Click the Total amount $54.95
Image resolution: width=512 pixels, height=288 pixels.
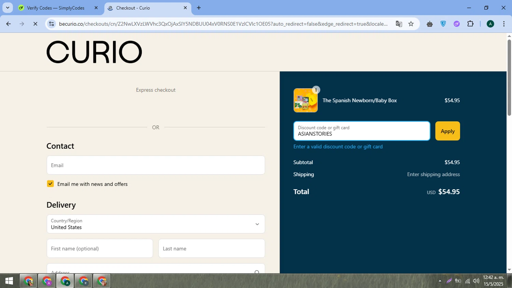(449, 192)
